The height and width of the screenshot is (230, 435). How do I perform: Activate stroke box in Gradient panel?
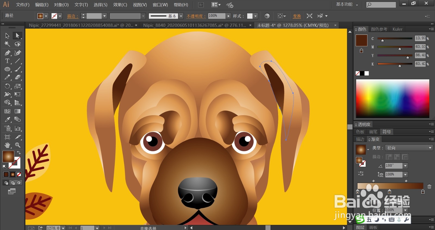coord(362,163)
